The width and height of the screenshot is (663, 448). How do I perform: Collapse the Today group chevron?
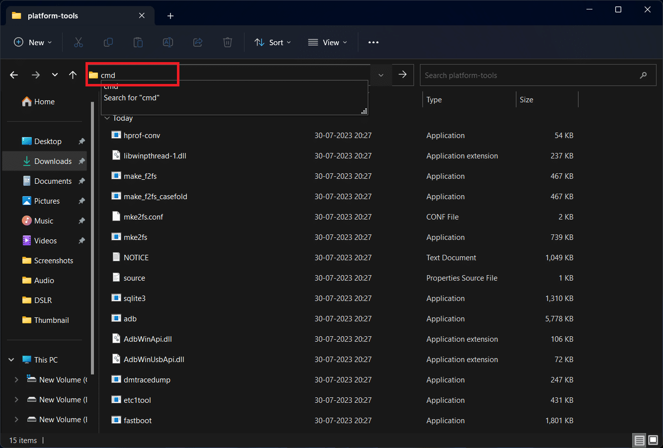click(x=107, y=118)
